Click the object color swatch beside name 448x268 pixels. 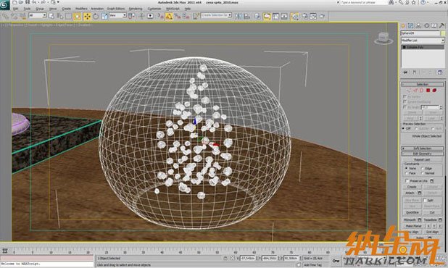(x=443, y=33)
